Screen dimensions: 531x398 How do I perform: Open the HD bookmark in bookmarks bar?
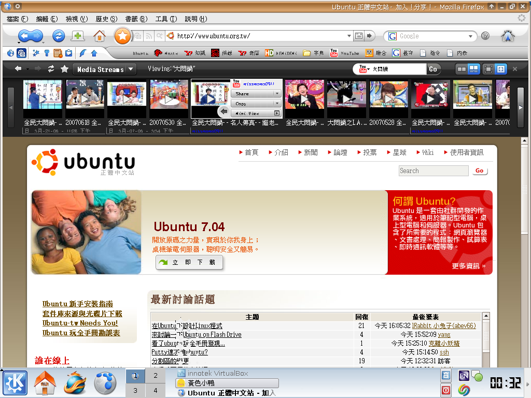(281, 53)
